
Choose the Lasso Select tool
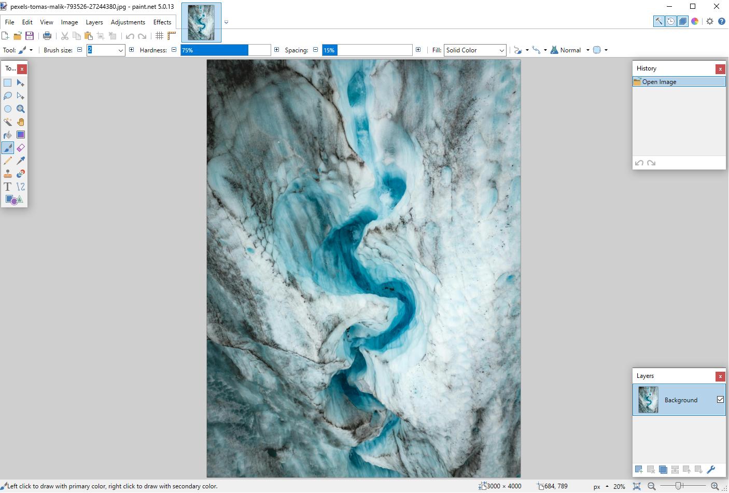[7, 96]
